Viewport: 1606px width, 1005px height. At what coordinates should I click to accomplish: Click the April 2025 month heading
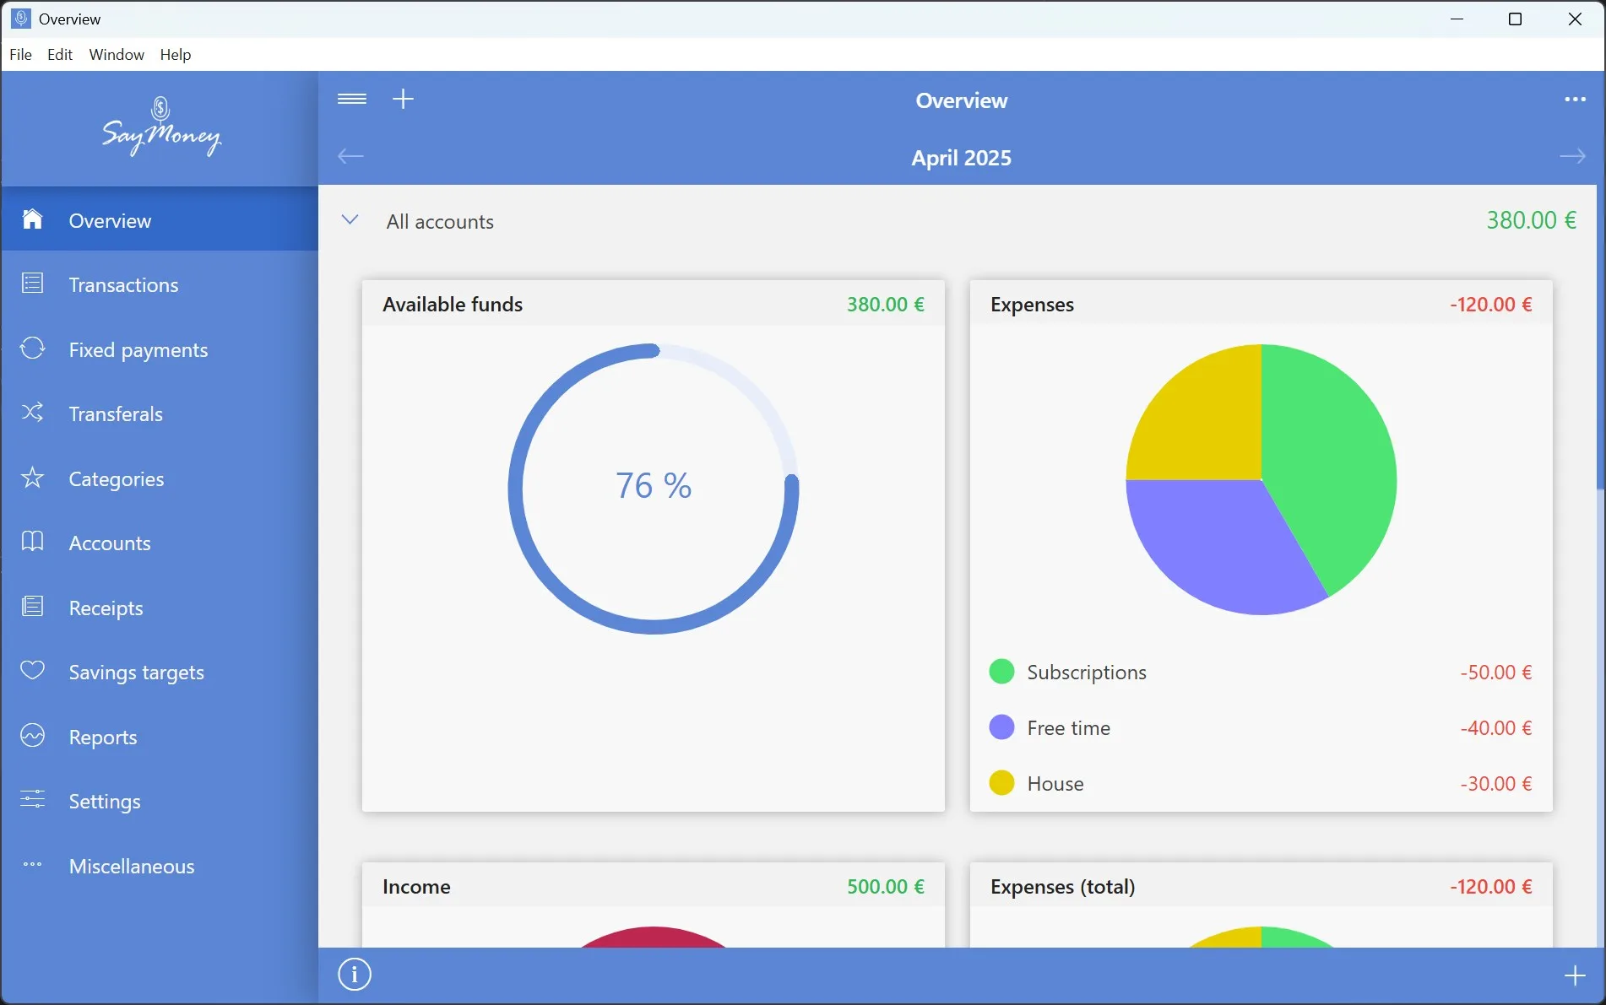[961, 158]
